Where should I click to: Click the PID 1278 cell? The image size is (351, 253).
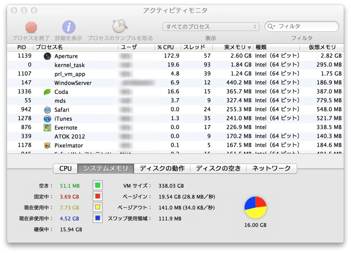pos(24,118)
